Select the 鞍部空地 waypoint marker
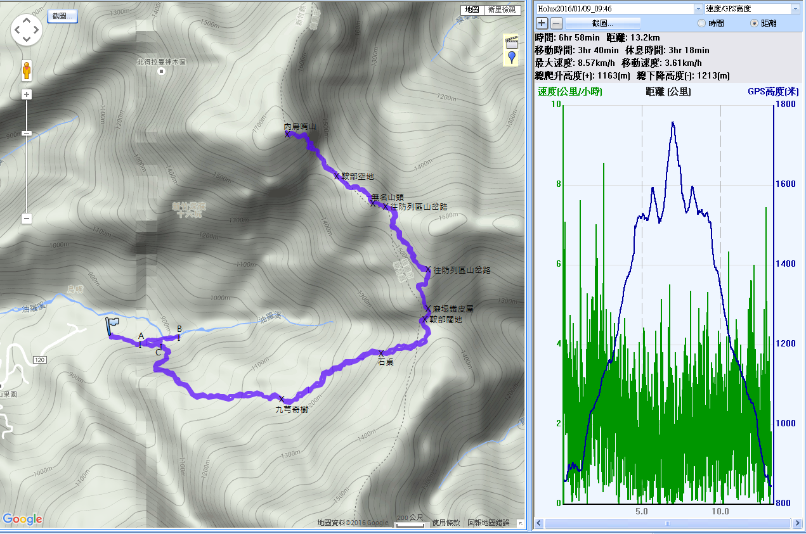Image resolution: width=806 pixels, height=534 pixels. coord(337,176)
